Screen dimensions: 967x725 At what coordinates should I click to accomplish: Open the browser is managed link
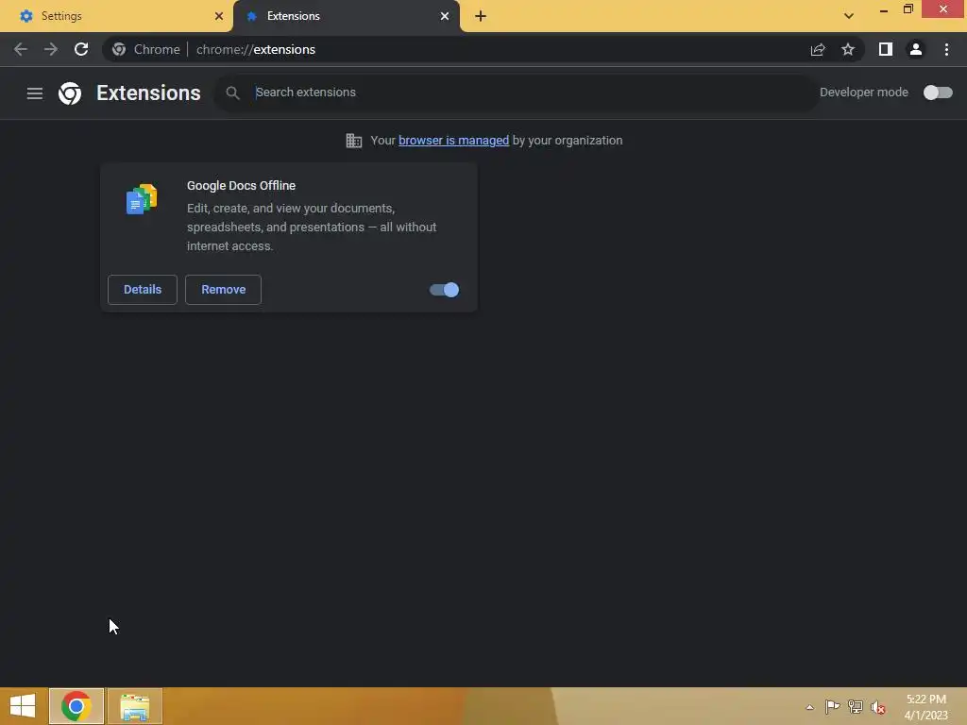453,141
